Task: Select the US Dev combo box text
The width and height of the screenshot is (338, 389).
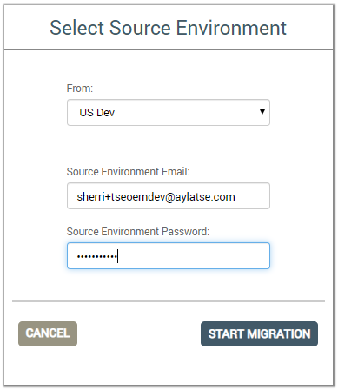Action: pyautogui.click(x=97, y=113)
